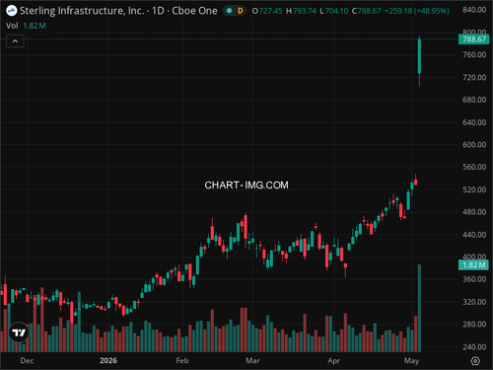Image resolution: width=493 pixels, height=370 pixels.
Task: Click the 'Cboe One' exchange name
Action: [x=194, y=11]
